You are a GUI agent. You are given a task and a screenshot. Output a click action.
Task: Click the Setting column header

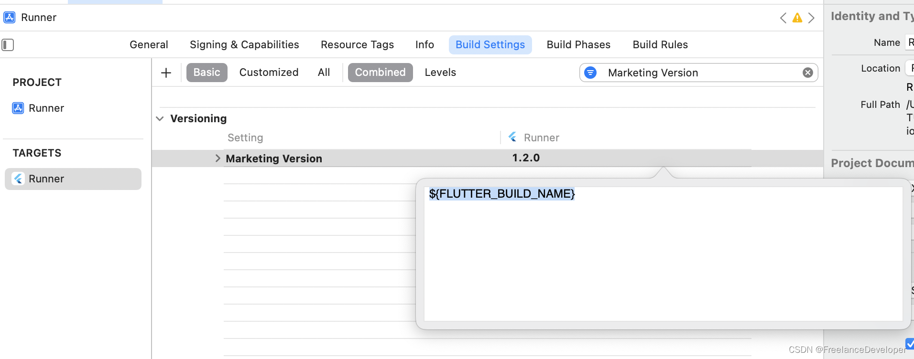tap(245, 137)
